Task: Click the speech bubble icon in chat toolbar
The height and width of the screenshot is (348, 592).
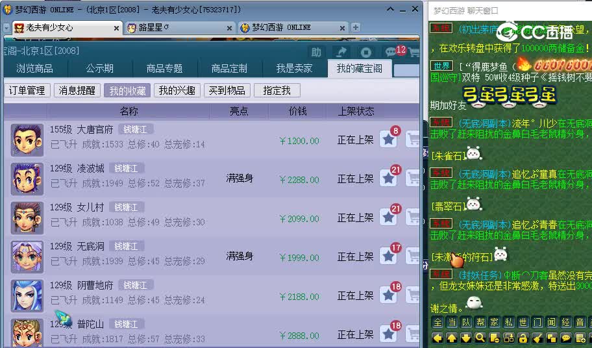Action: 566,338
